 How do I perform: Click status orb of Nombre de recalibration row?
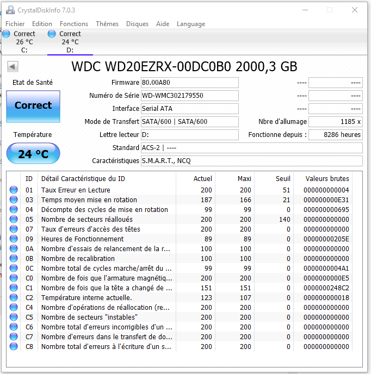[x=14, y=258]
